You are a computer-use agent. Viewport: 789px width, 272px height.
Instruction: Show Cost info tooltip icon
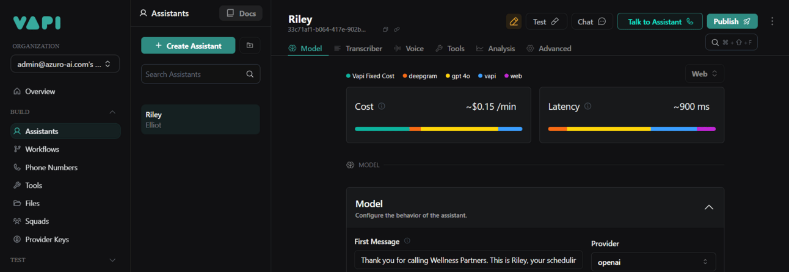click(x=382, y=106)
